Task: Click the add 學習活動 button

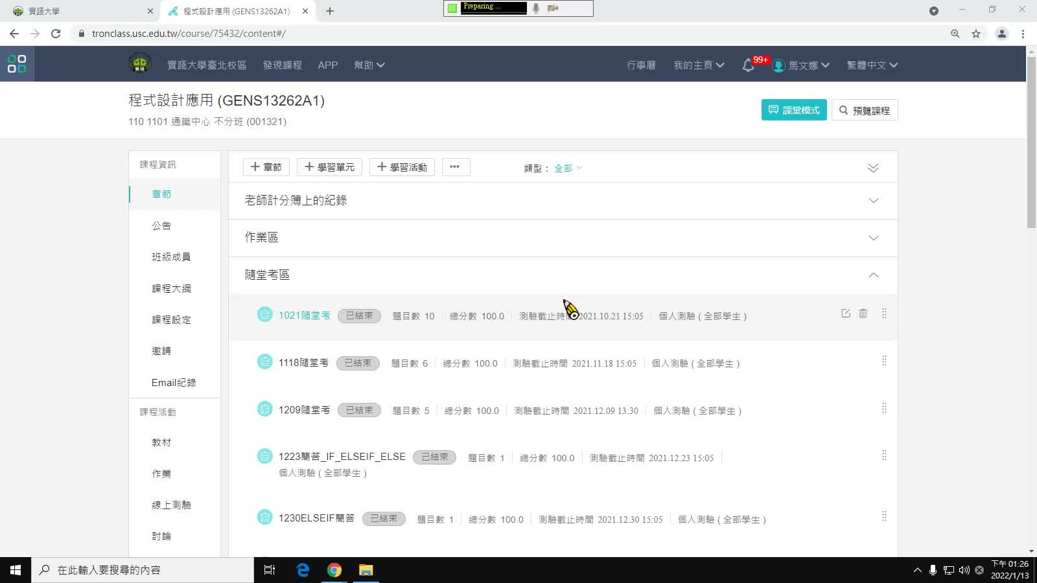Action: coord(402,167)
